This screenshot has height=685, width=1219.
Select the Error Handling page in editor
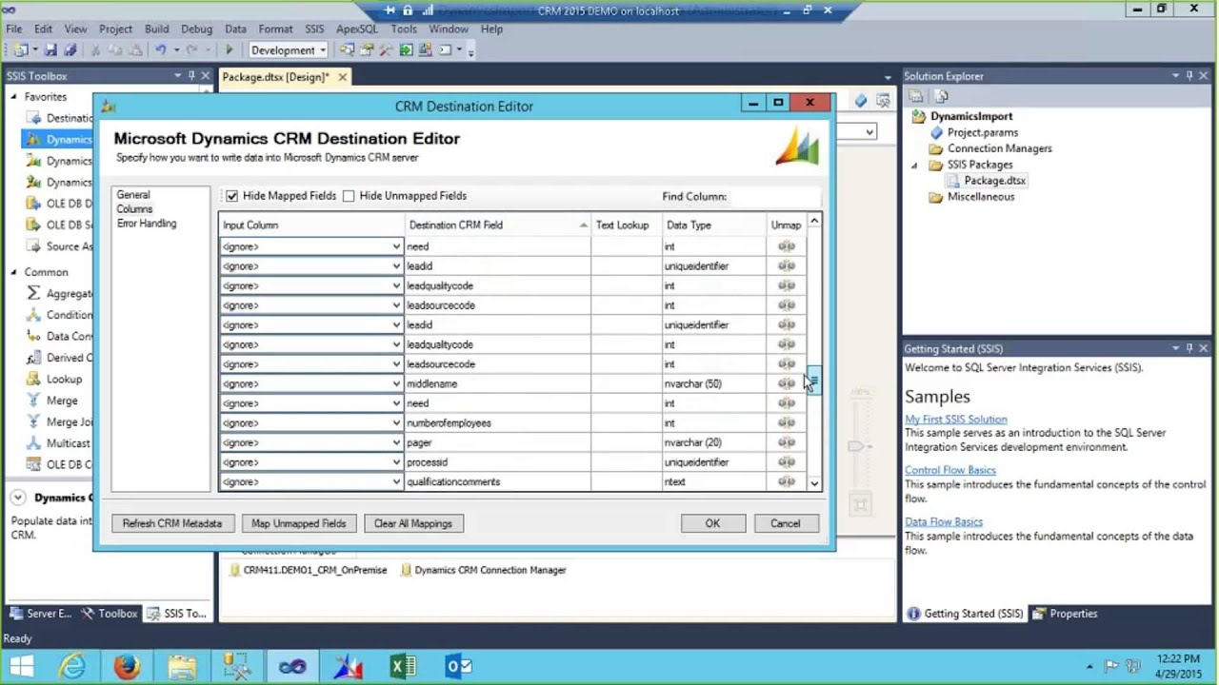tap(147, 224)
